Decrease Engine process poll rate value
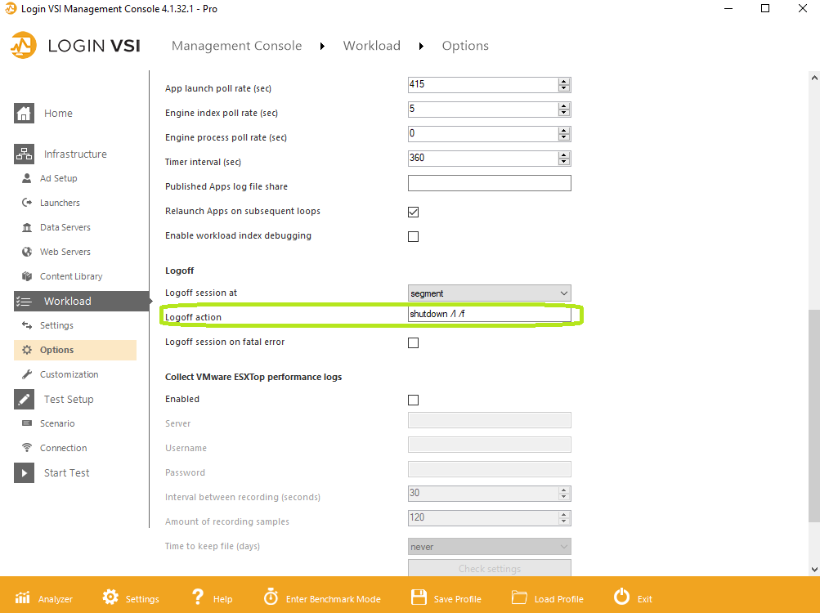Screen dimensions: 820x613 click(x=564, y=137)
